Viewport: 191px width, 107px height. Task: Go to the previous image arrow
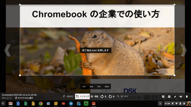tap(7, 50)
